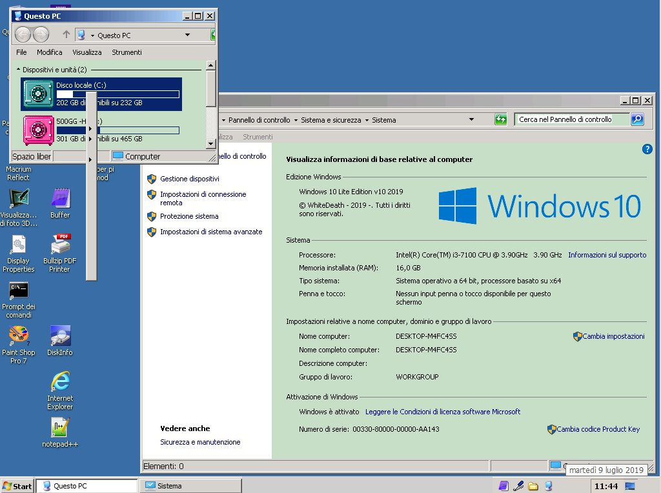Open Protezione sistema link
Image resolution: width=661 pixels, height=493 pixels.
click(x=189, y=216)
